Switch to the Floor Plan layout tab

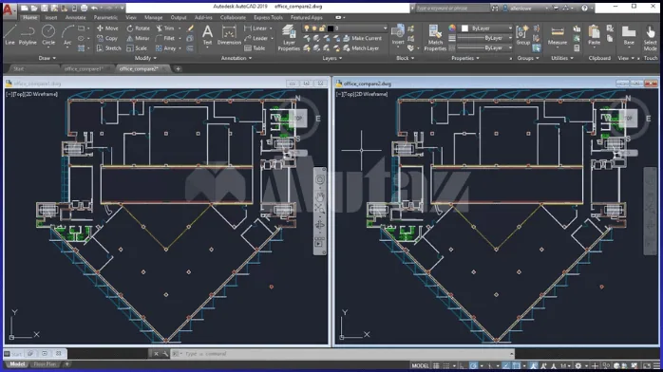[45, 364]
